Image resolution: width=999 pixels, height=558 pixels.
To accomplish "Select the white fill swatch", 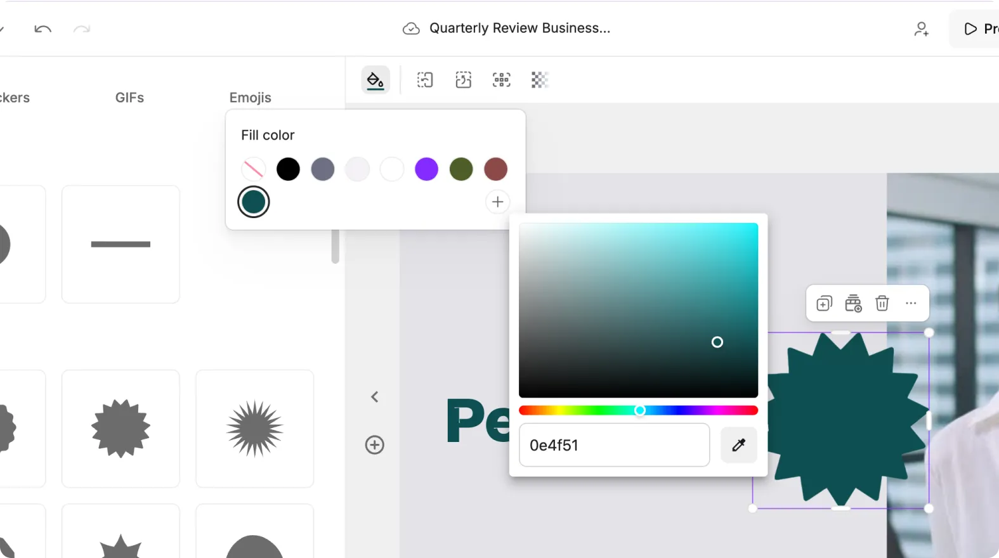I will (392, 169).
